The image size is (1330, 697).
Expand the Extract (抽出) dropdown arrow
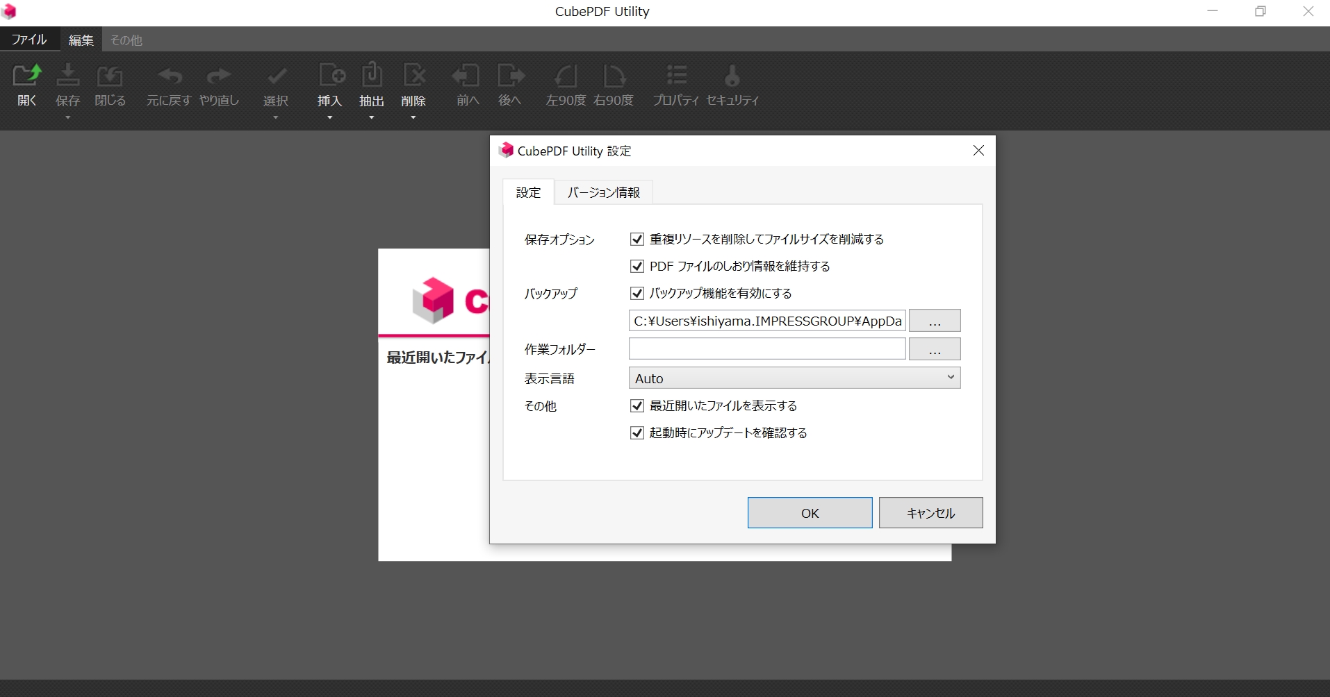(x=372, y=117)
